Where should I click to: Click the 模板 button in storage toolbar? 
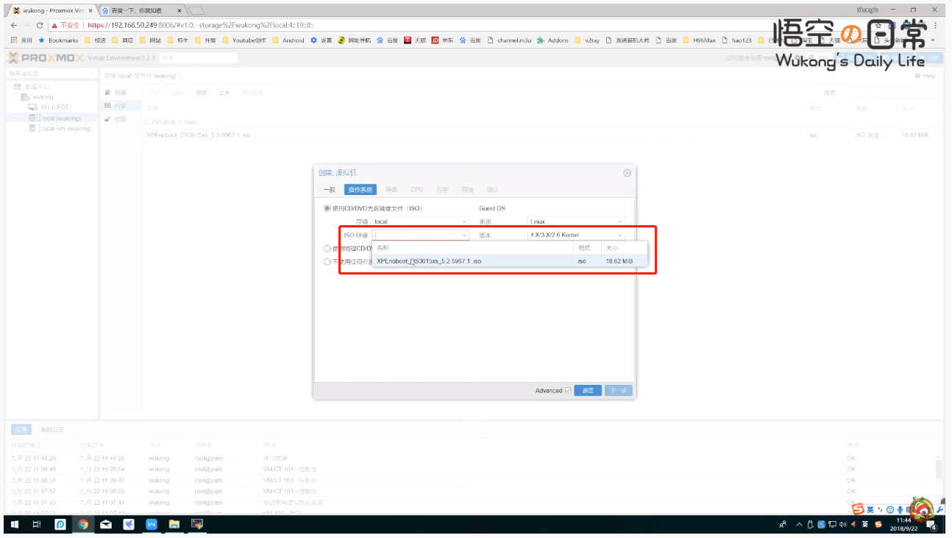pyautogui.click(x=201, y=93)
